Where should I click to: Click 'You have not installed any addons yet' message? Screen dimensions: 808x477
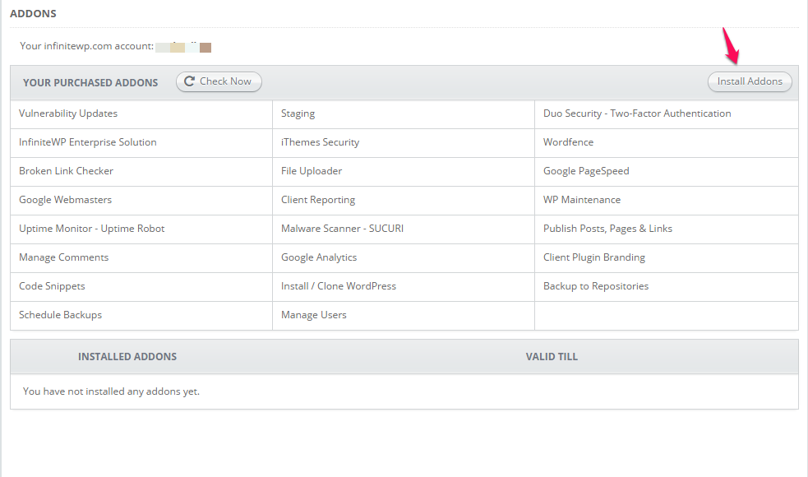[x=111, y=391]
